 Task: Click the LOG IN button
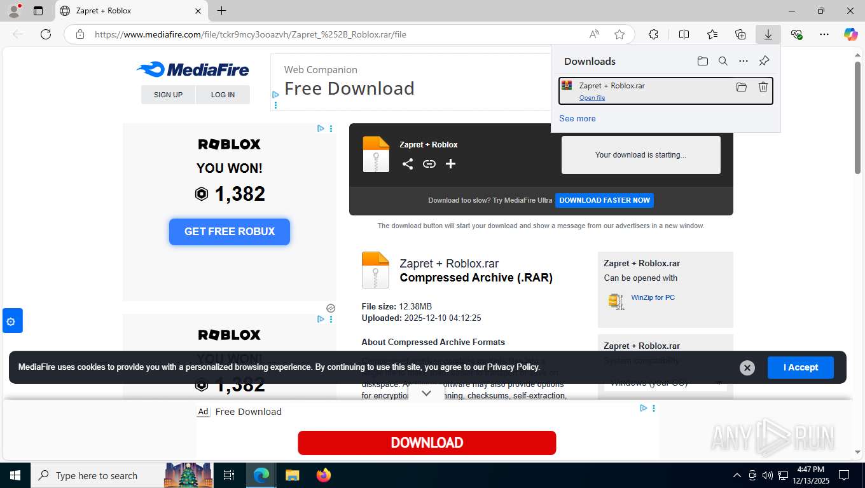(x=223, y=95)
